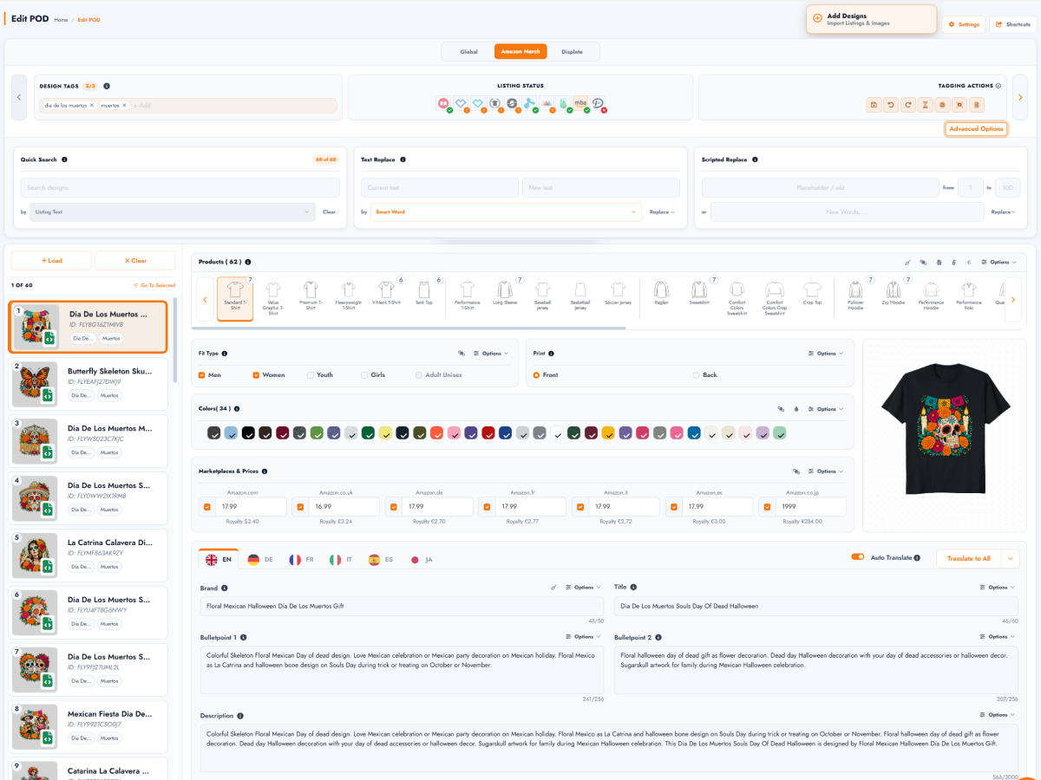
Task: Click the hourglass icon under Tagging Actions
Action: click(x=926, y=105)
